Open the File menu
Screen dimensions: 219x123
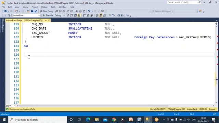3,7
